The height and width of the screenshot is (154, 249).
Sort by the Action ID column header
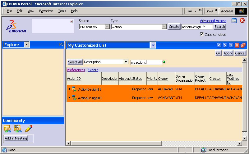[x=74, y=79]
